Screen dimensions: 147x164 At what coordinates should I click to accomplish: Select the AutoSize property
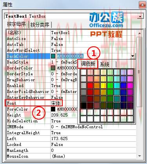(x=28, y=38)
